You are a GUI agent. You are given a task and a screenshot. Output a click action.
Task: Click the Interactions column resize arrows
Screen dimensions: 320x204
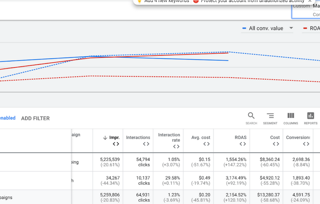146,144
